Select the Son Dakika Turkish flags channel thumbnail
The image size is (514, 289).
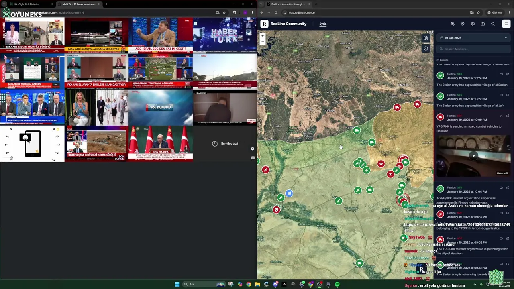tap(160, 144)
